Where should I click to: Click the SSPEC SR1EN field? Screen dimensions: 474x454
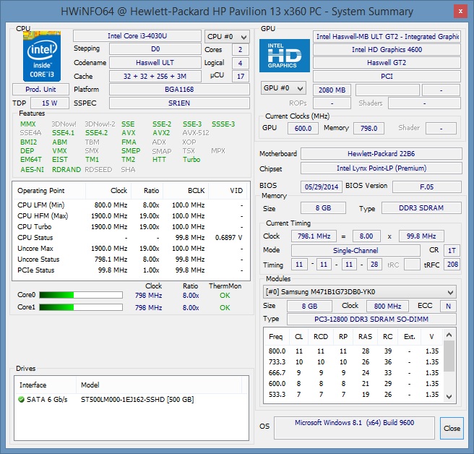click(x=179, y=103)
